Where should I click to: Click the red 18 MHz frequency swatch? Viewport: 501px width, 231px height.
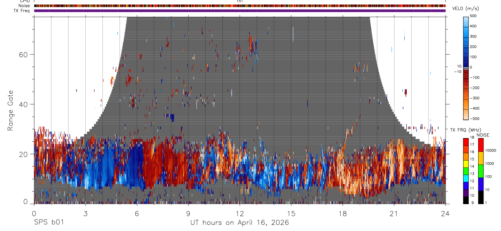(x=466, y=142)
